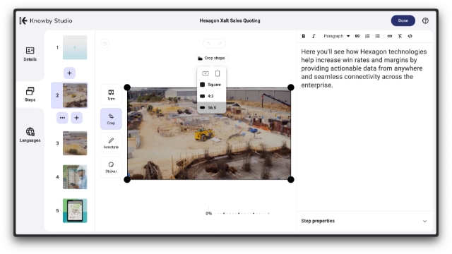452x254 pixels.
Task: Insert a hyperlink
Action: (390, 36)
